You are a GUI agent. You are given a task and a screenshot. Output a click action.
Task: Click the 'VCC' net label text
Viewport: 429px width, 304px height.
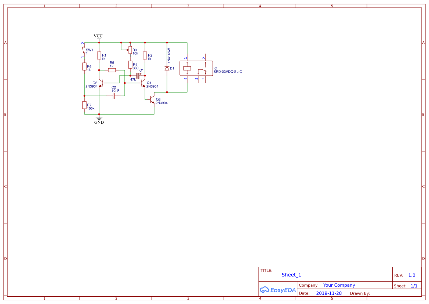98,36
